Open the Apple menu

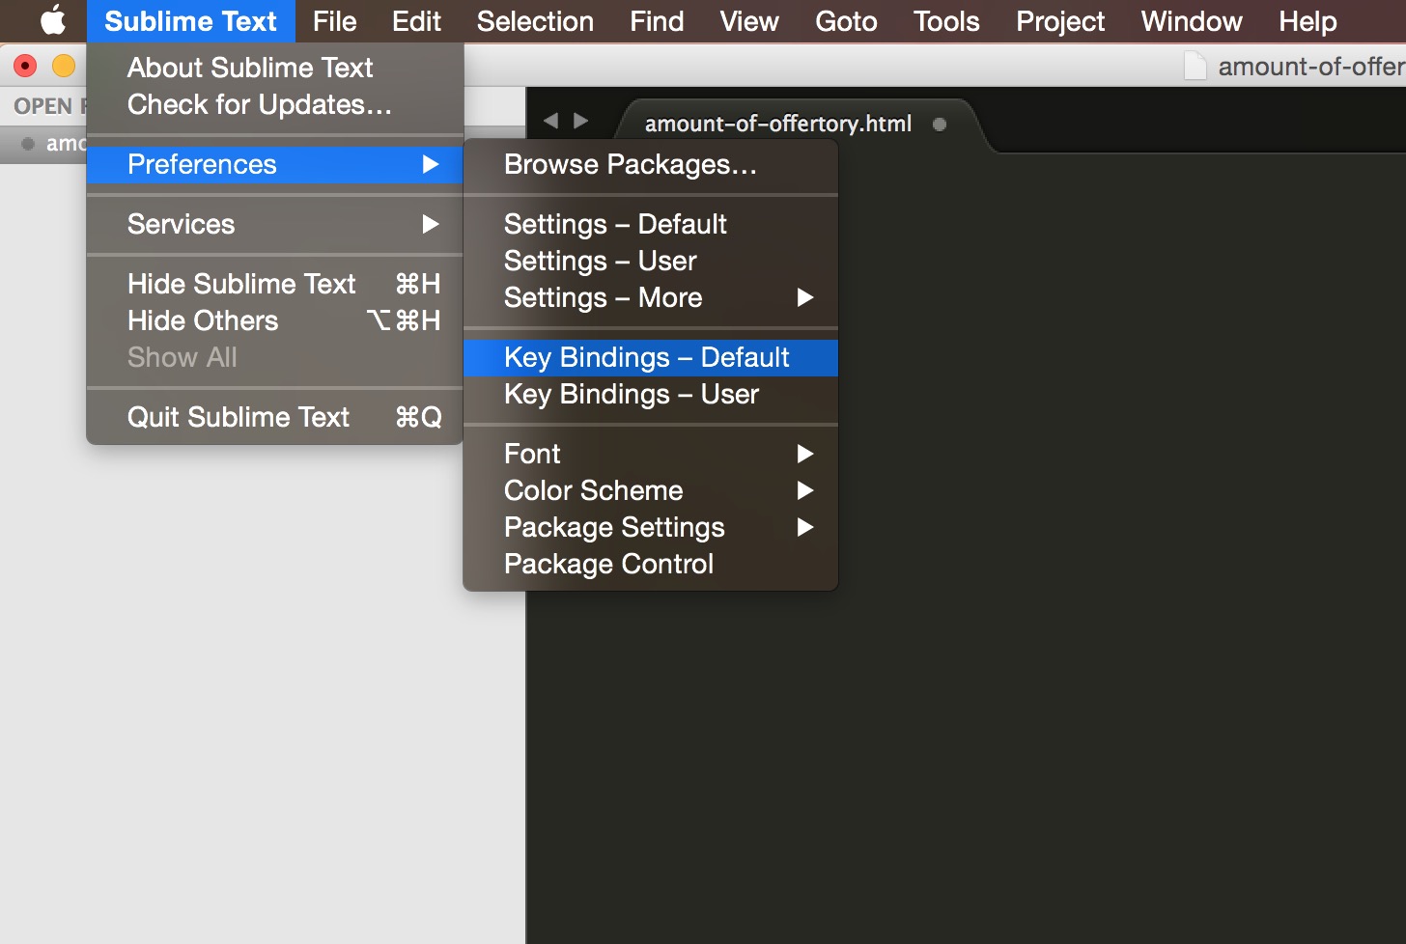pos(53,20)
